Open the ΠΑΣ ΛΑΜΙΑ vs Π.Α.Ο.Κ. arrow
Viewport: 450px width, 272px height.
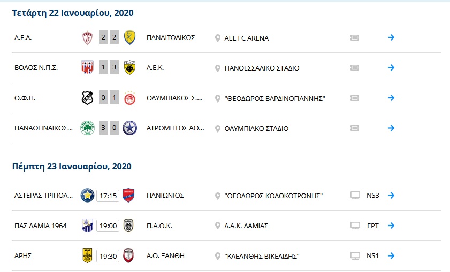391,226
